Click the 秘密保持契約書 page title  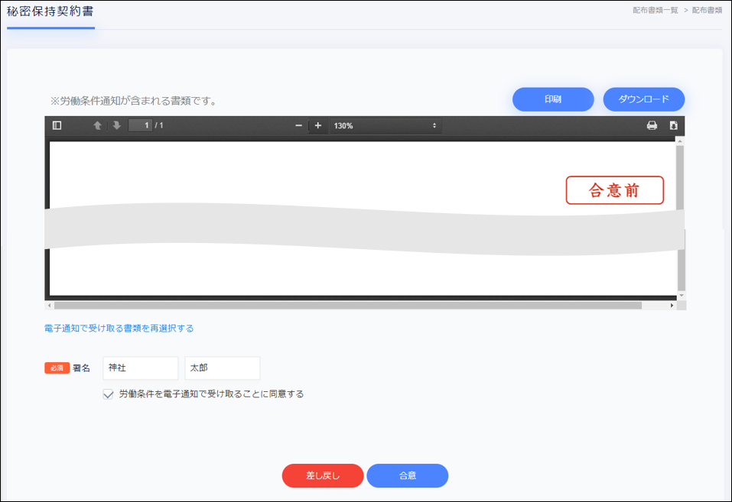point(50,11)
